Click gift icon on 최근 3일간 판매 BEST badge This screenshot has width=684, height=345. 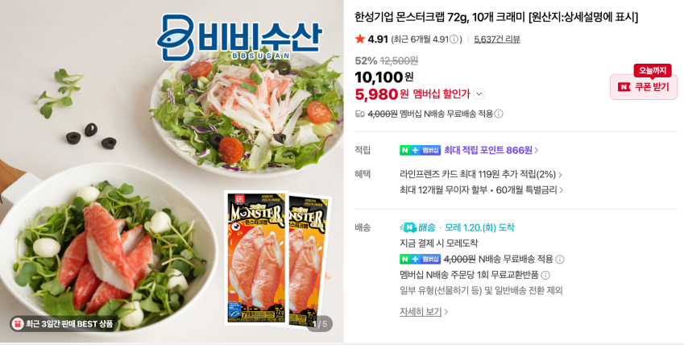[18, 323]
